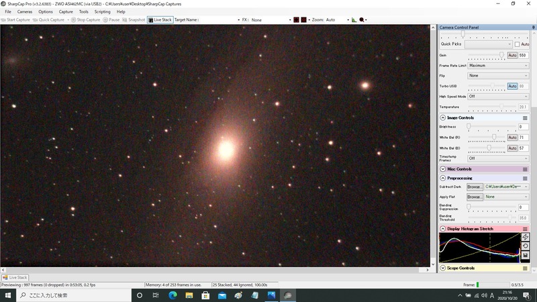Open Mail app from taskbar

pos(222,295)
